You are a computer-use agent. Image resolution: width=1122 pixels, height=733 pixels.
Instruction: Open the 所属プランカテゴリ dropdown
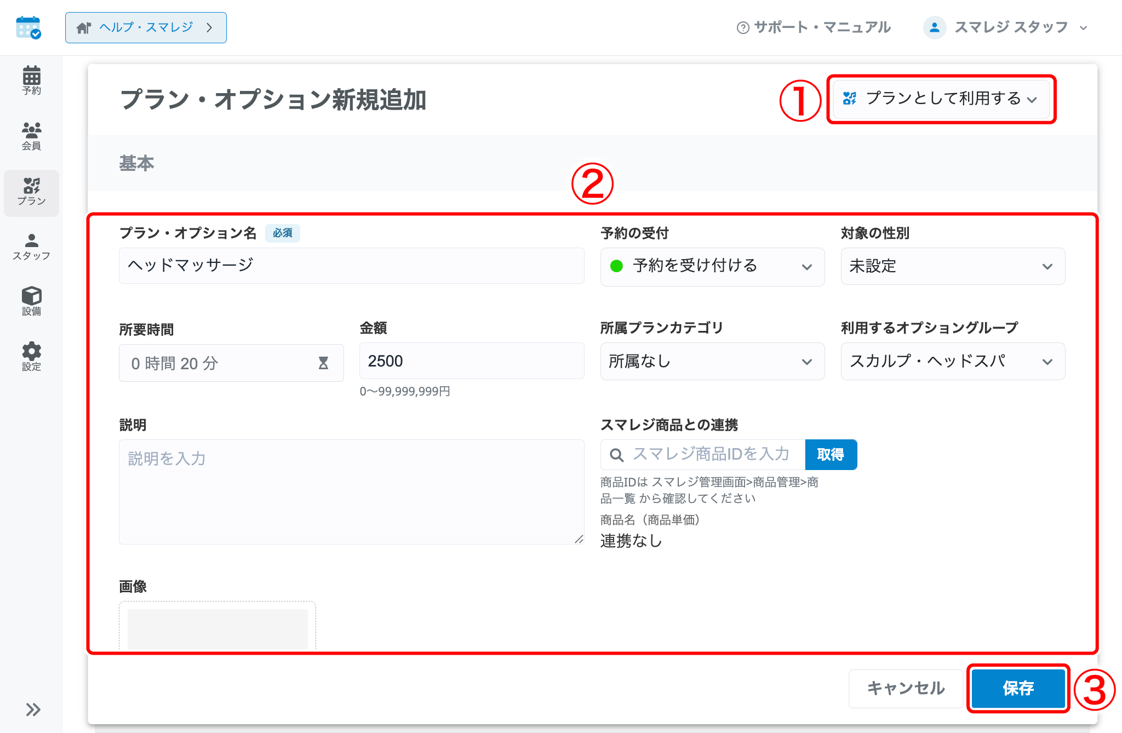[712, 361]
